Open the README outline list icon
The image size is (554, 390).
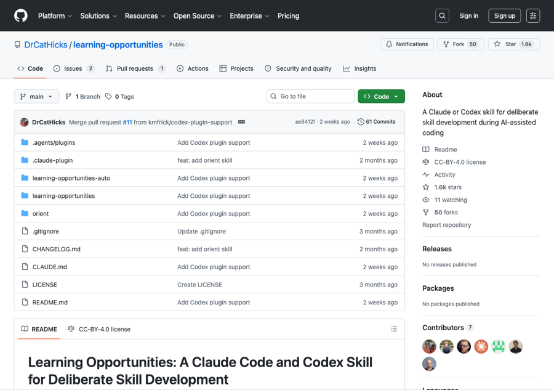[x=393, y=329]
